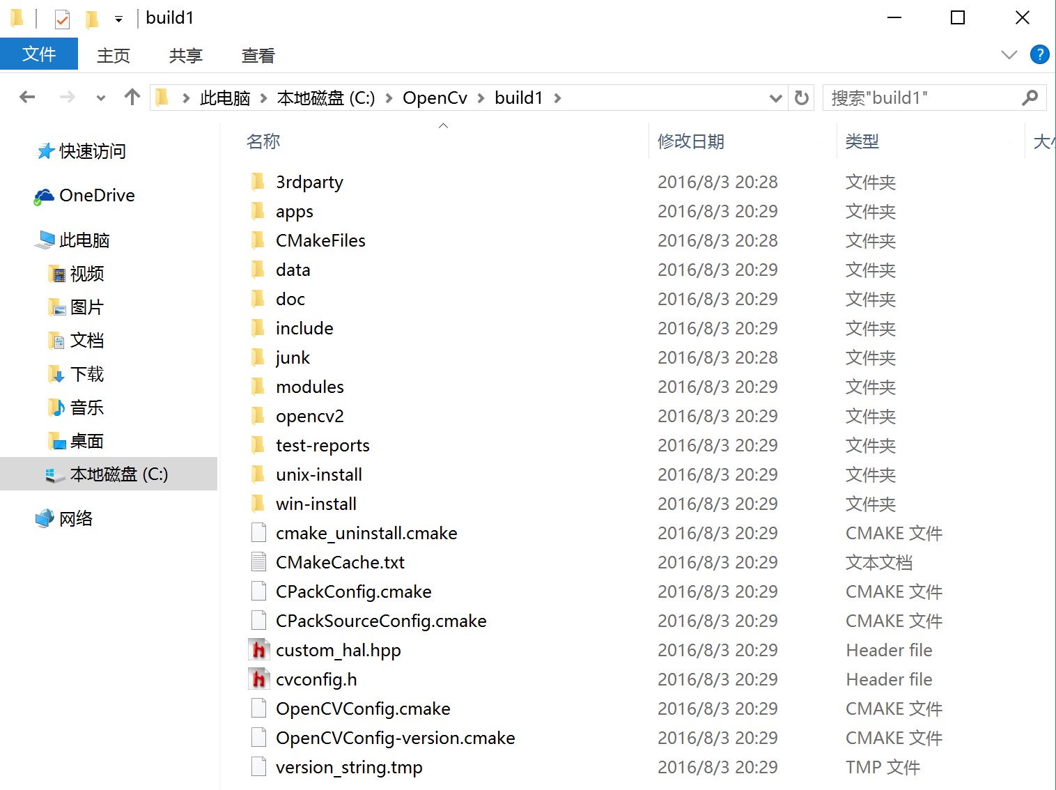Click OpenCv in the address breadcrumb

[435, 98]
